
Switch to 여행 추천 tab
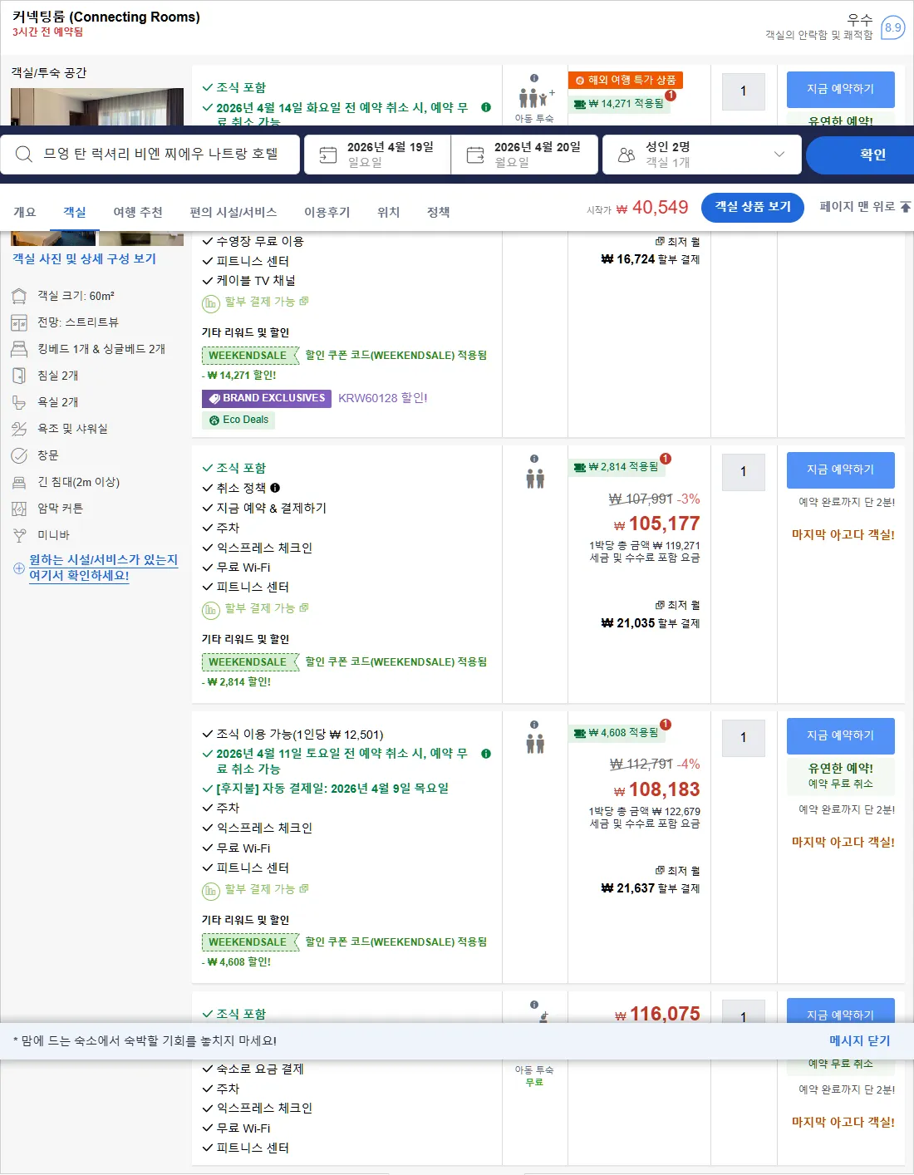pyautogui.click(x=138, y=212)
